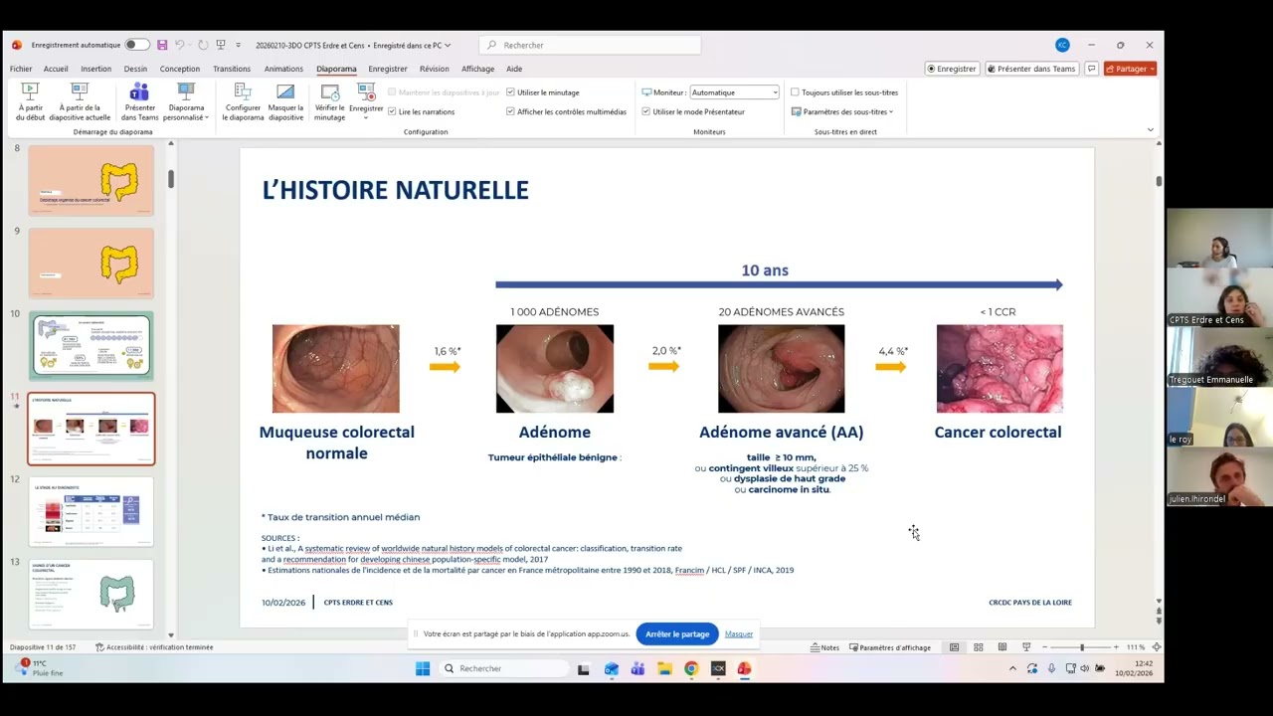
Task: Switch to Slide Sorter view
Action: pos(979,647)
